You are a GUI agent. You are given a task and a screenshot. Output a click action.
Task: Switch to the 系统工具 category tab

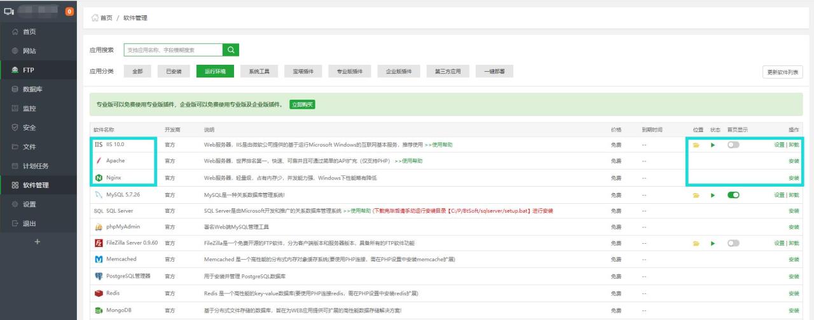point(259,72)
